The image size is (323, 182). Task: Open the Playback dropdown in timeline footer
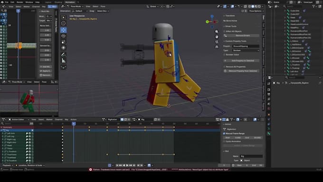[8, 165]
